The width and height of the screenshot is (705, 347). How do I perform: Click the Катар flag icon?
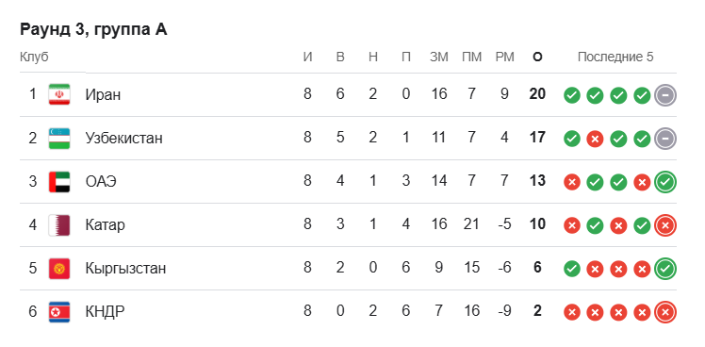(x=59, y=225)
